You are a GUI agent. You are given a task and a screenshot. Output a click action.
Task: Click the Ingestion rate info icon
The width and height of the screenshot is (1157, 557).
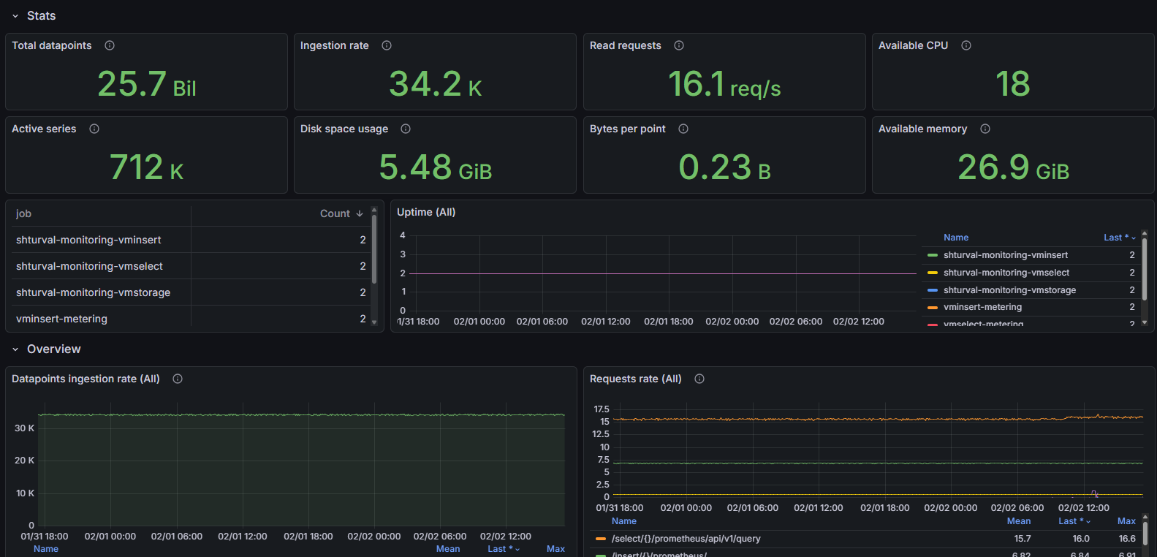pyautogui.click(x=387, y=45)
